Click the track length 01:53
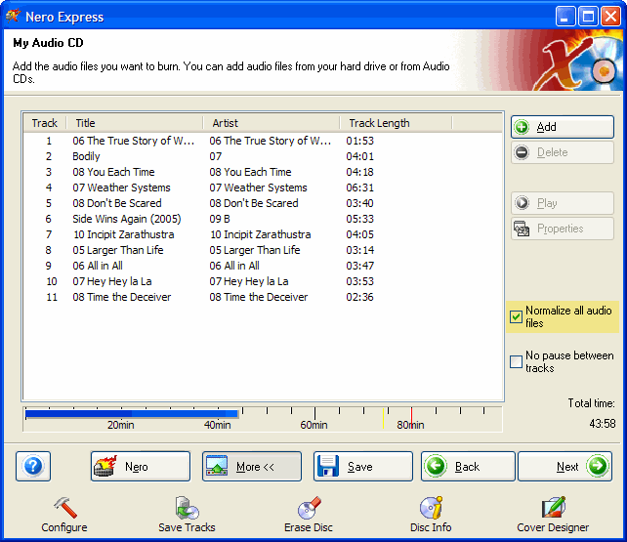Viewport: 627px width, 542px height. tap(359, 141)
